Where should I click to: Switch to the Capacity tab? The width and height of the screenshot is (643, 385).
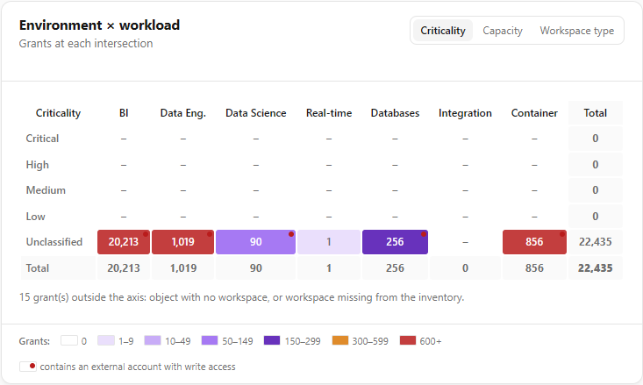tap(503, 31)
